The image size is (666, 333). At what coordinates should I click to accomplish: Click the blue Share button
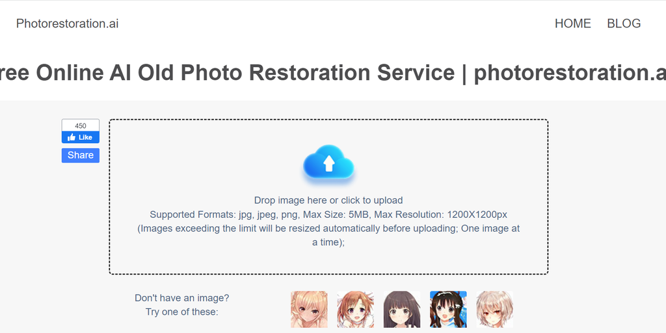point(80,155)
